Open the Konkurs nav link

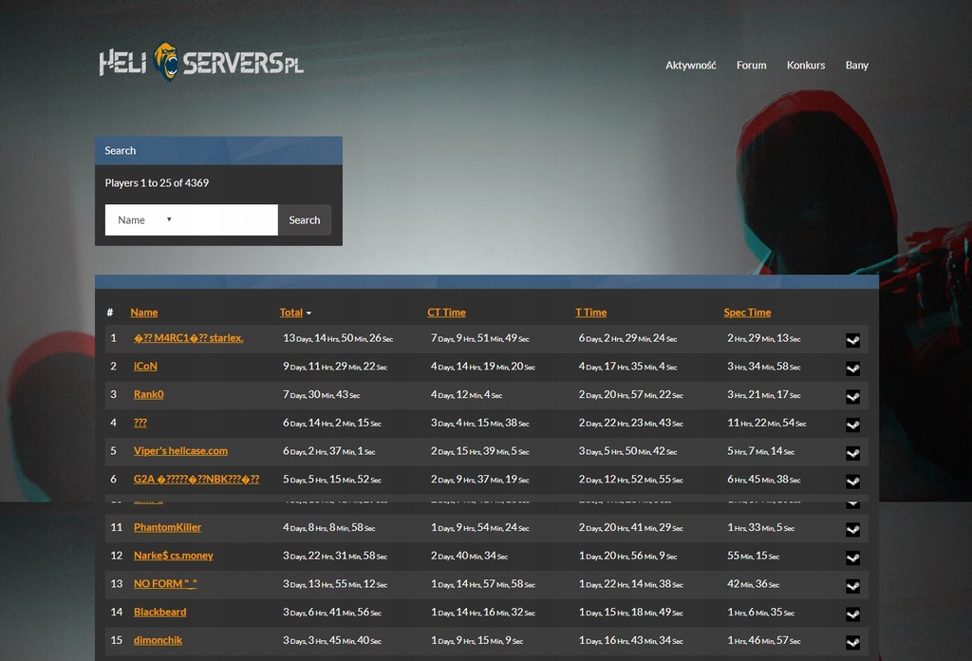point(805,66)
